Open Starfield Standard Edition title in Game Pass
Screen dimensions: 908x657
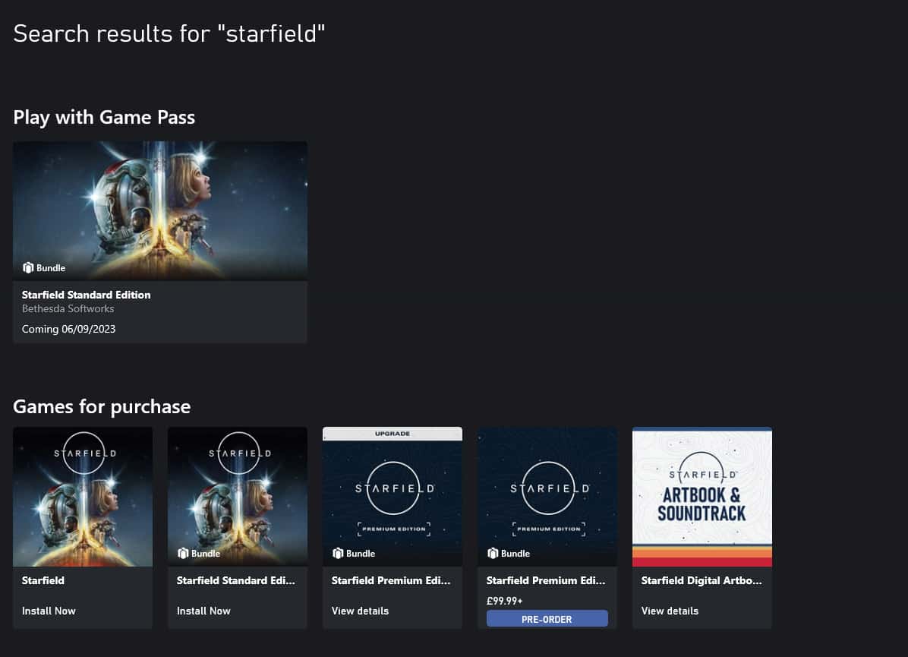(87, 295)
